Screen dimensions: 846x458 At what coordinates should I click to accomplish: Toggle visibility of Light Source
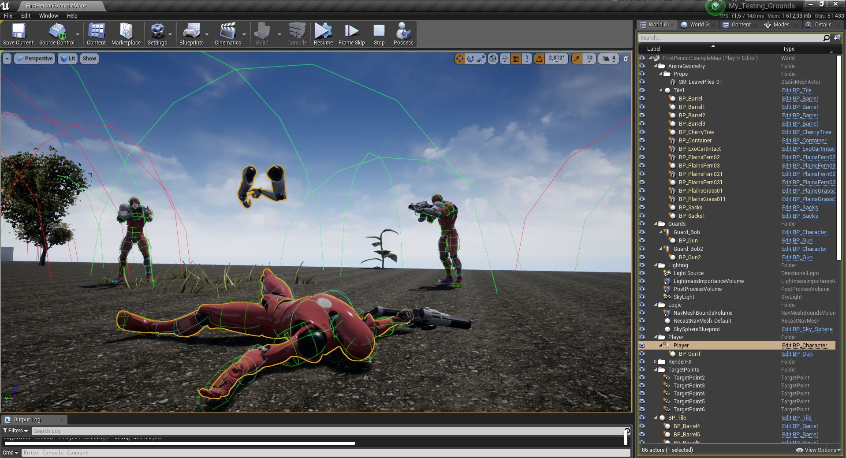point(642,273)
